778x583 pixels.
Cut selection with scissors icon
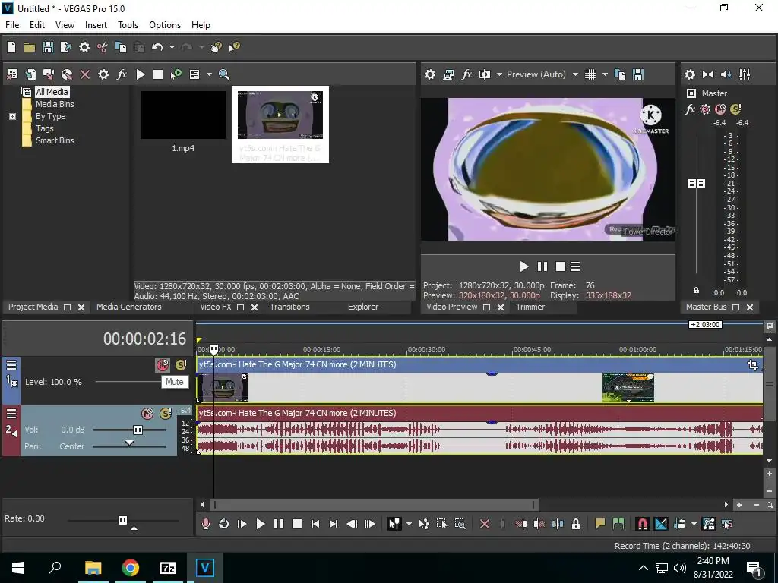(x=103, y=47)
